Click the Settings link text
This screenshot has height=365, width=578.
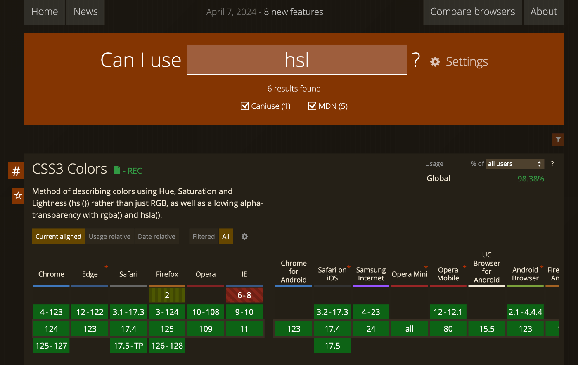[467, 62]
